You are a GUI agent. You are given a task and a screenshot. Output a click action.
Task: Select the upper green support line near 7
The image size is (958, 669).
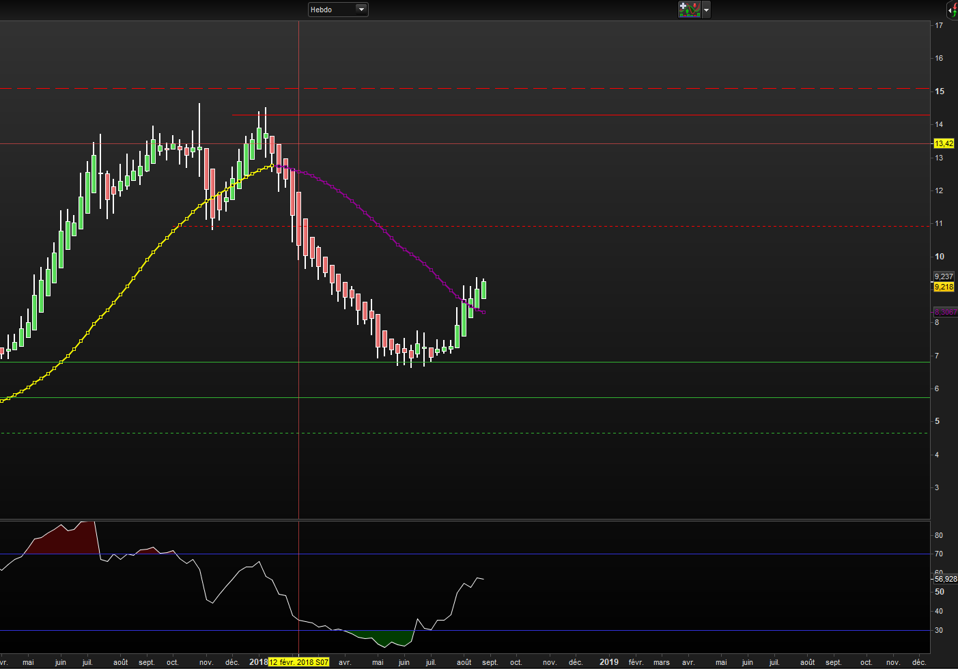coord(615,362)
